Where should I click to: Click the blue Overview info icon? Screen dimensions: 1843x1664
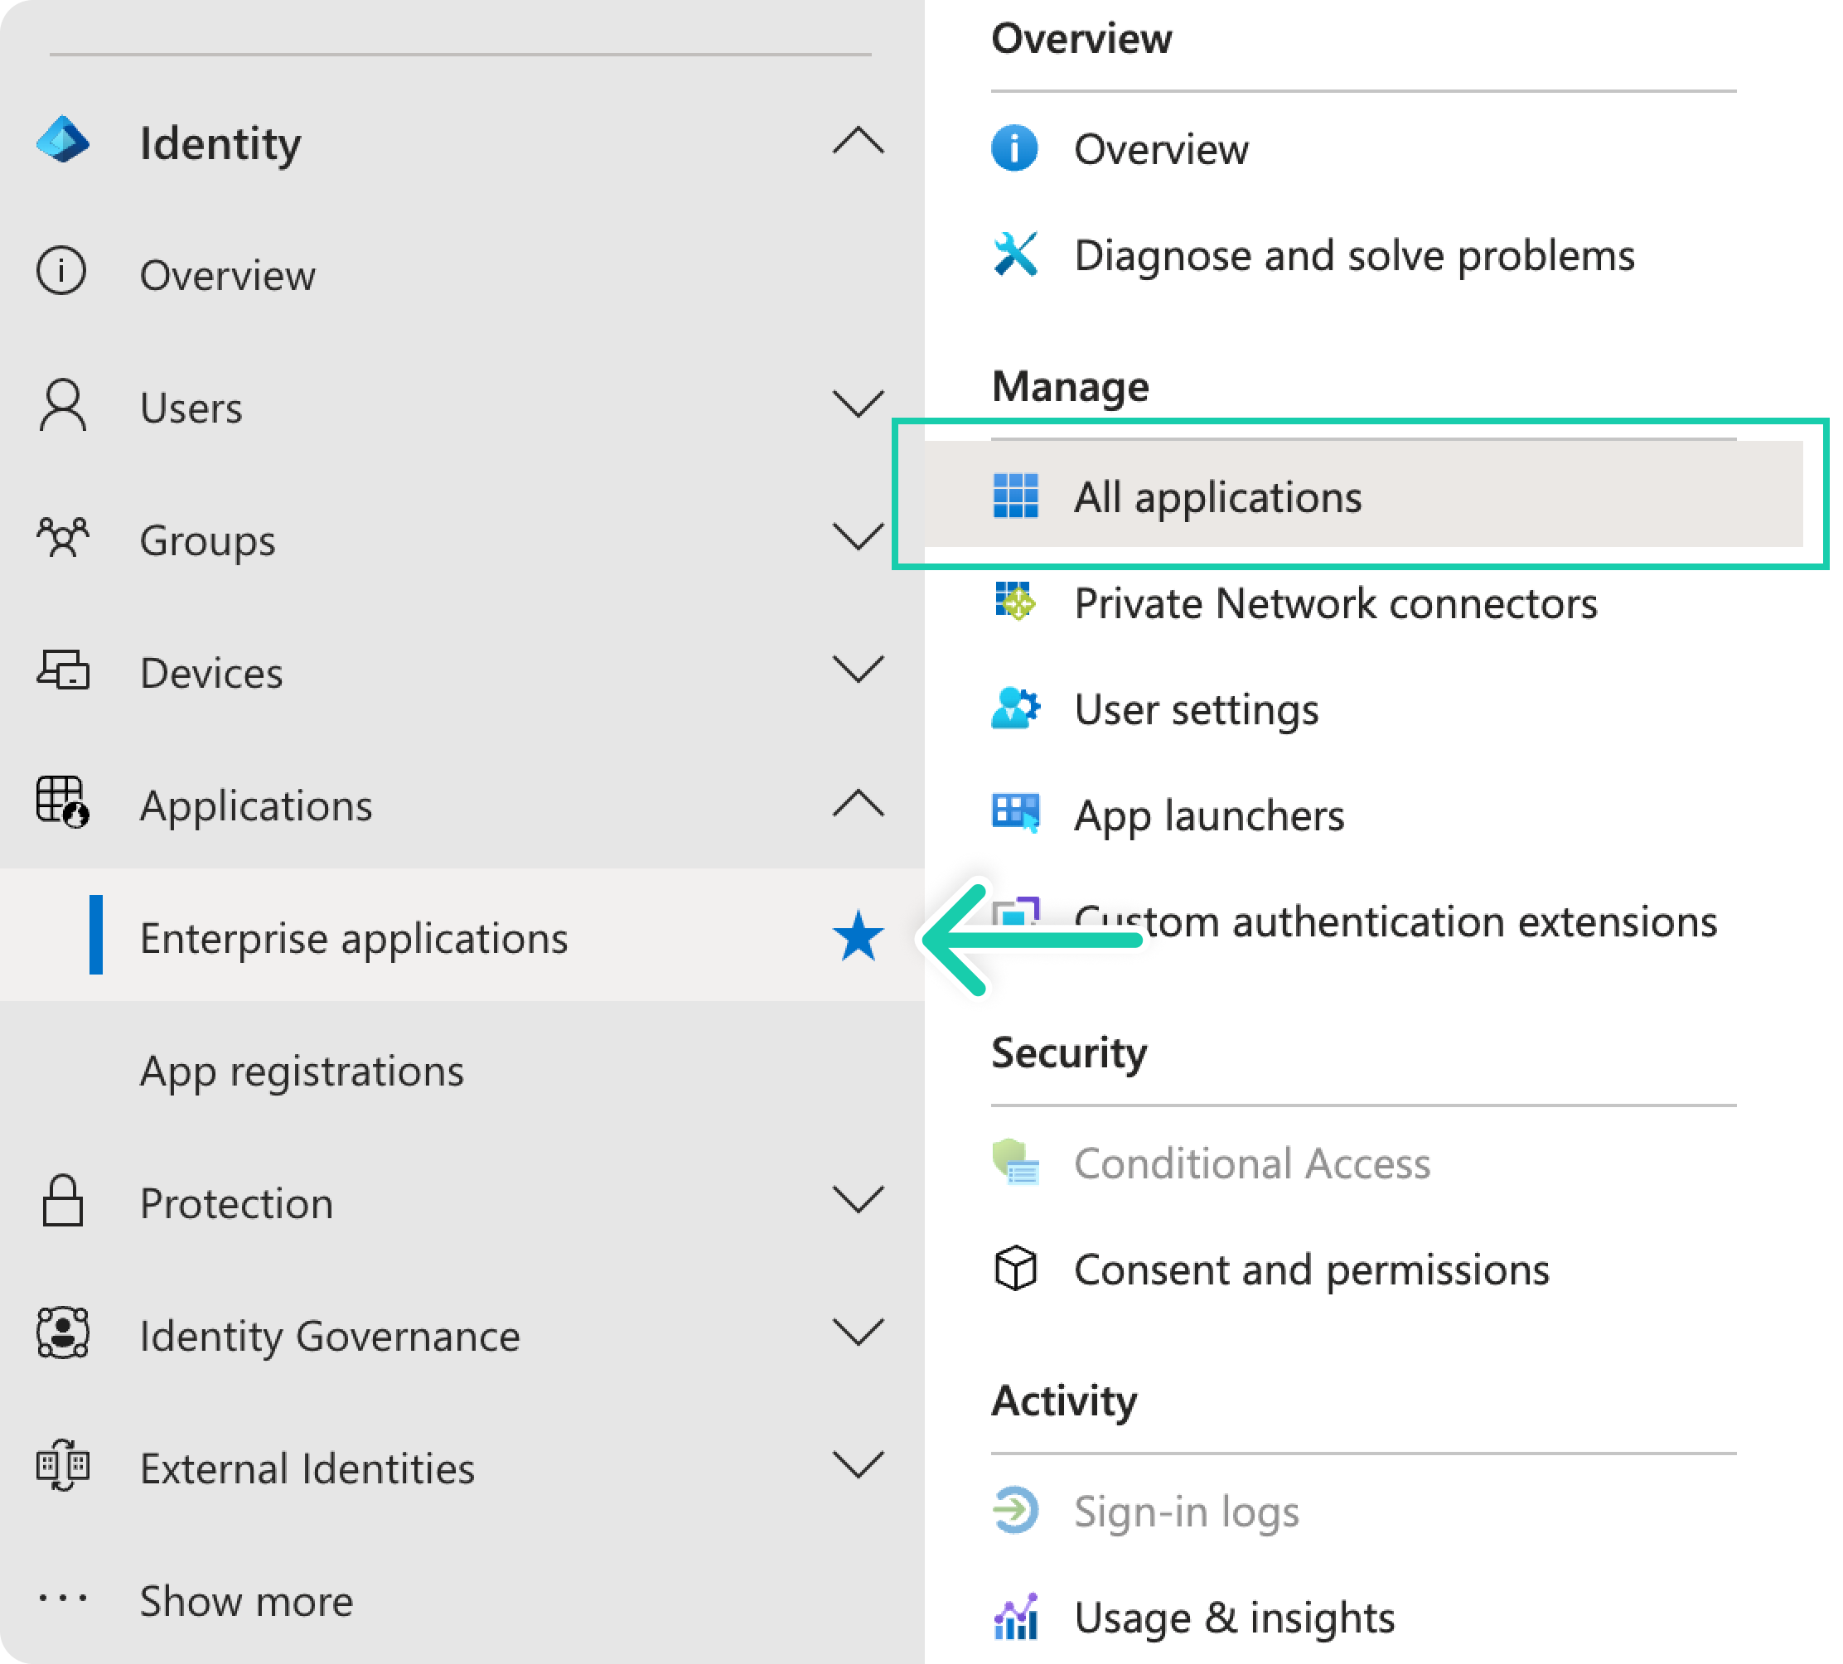click(1013, 148)
